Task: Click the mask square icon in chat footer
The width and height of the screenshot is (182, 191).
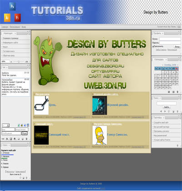Action: click(11, 139)
